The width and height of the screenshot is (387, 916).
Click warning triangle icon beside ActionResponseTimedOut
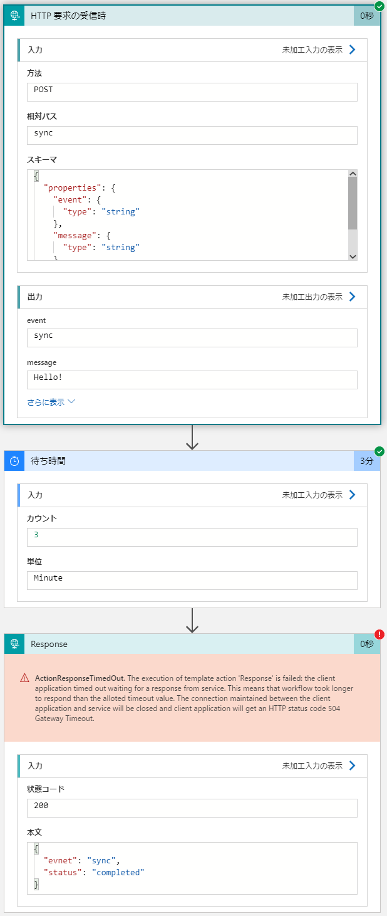(24, 678)
